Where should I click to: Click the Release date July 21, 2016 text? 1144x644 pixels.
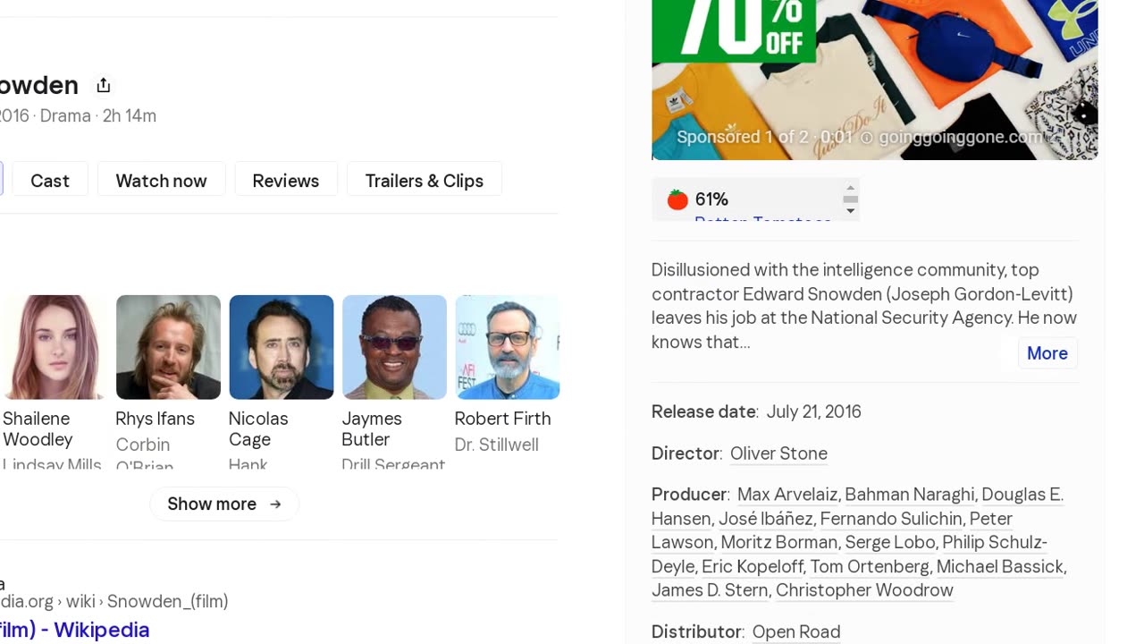[756, 411]
